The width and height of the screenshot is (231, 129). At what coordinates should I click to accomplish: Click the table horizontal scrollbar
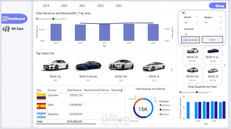(x=66, y=124)
